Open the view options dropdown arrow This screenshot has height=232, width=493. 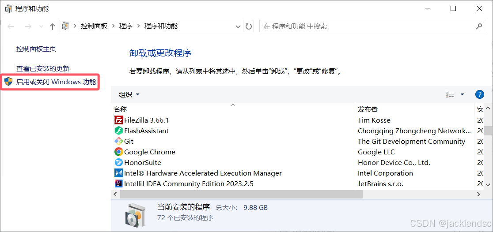pyautogui.click(x=462, y=94)
